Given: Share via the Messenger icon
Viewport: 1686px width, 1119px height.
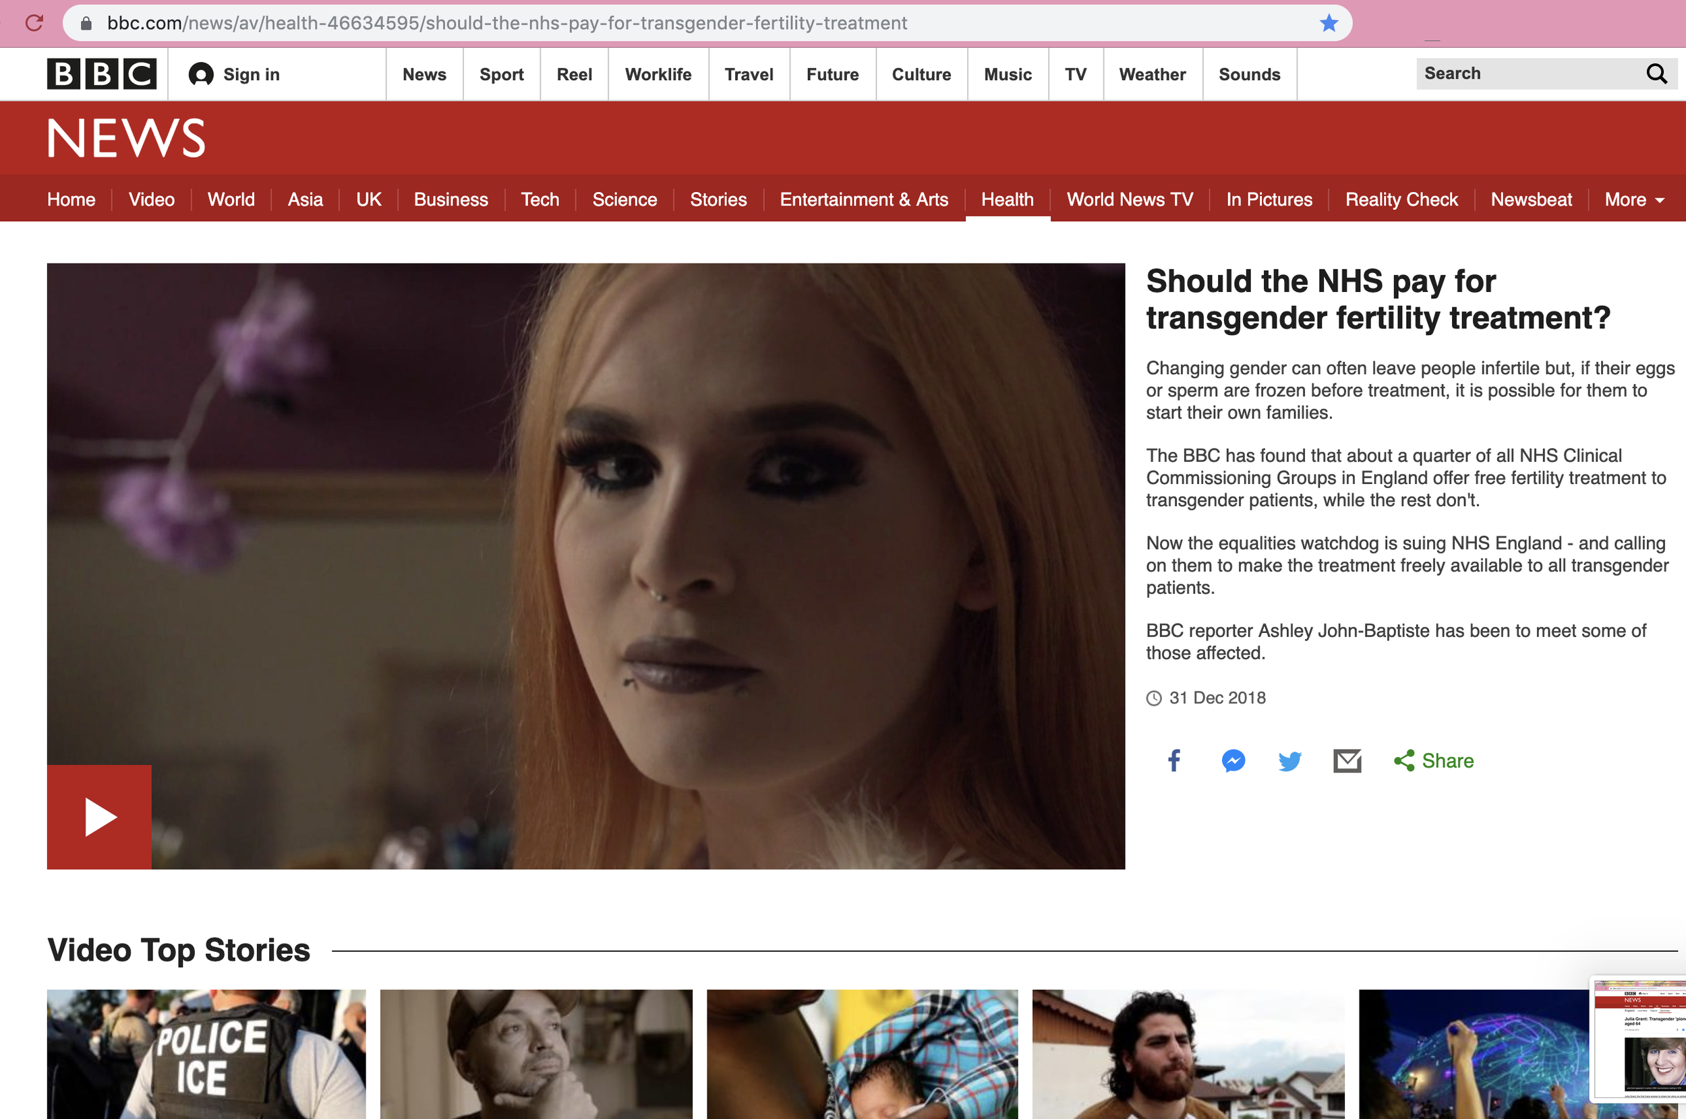Looking at the screenshot, I should pyautogui.click(x=1233, y=761).
